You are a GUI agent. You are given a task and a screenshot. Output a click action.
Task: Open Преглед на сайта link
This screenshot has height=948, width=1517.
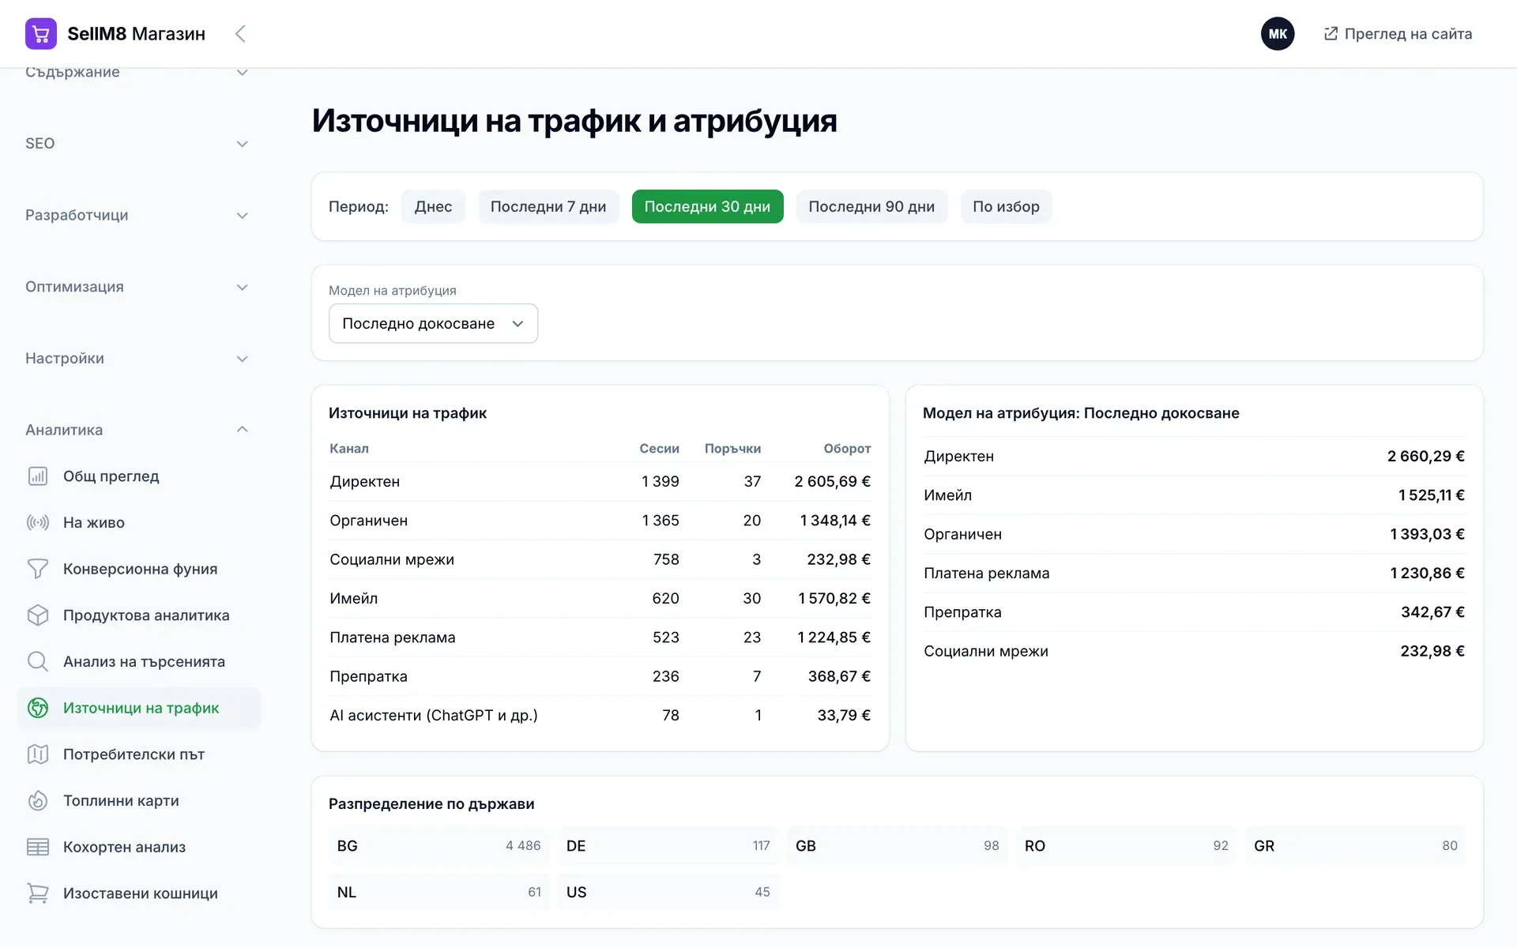coord(1398,34)
